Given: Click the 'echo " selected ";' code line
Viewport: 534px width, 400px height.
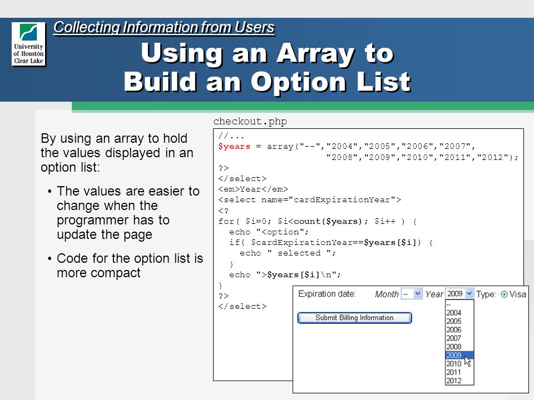Looking at the screenshot, I should (x=288, y=253).
